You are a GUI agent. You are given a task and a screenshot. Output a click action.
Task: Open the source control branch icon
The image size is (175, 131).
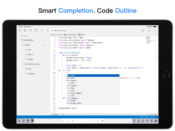point(42,30)
